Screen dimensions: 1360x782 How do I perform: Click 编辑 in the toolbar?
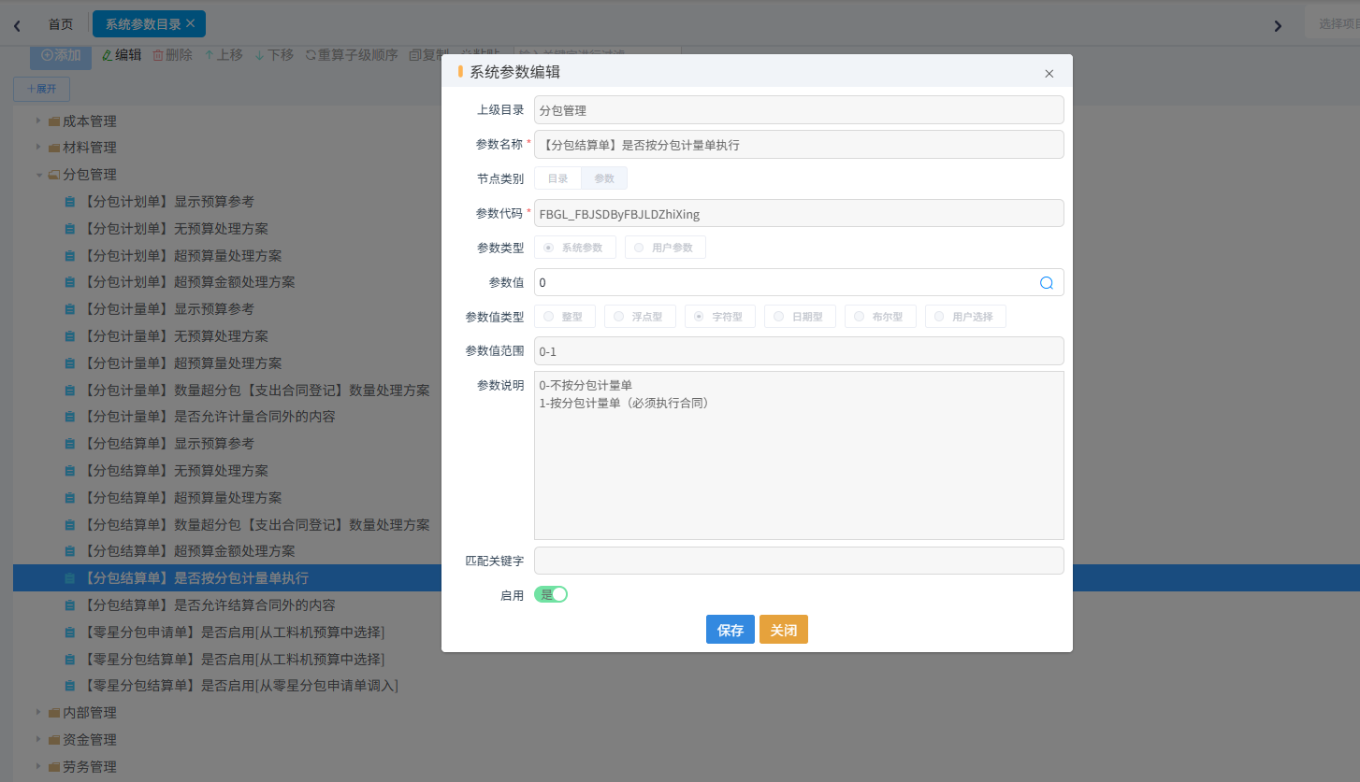[122, 55]
